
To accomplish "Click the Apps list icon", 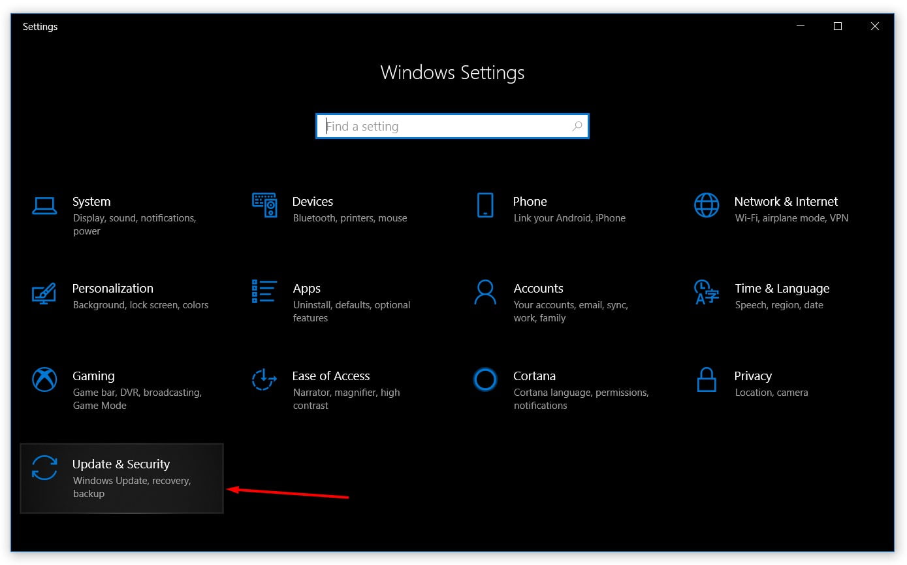I will pyautogui.click(x=264, y=291).
